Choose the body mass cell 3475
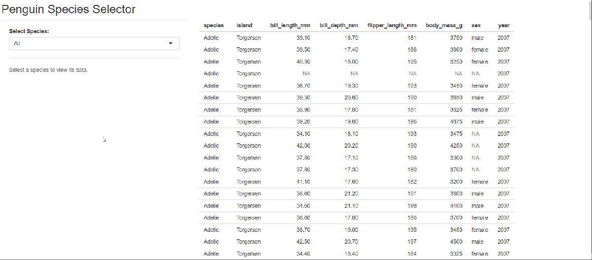Screen dimensions: 592x260 (x=456, y=134)
